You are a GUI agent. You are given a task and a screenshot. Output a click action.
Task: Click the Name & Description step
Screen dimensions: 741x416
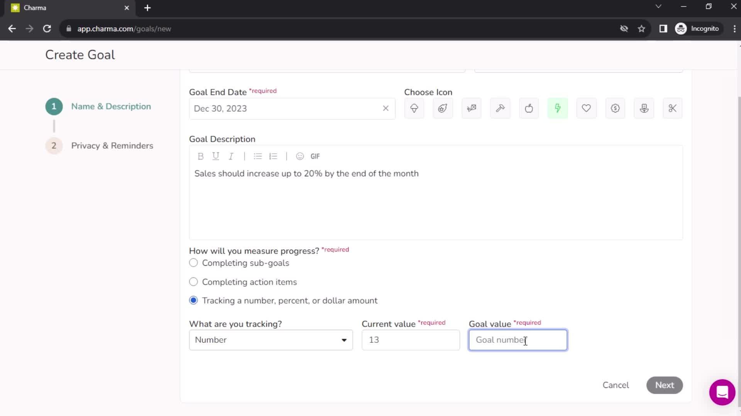click(x=111, y=106)
